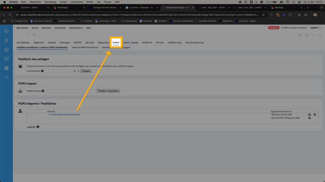Click the Postfach importieren button
325x182 pixels.
108,91
